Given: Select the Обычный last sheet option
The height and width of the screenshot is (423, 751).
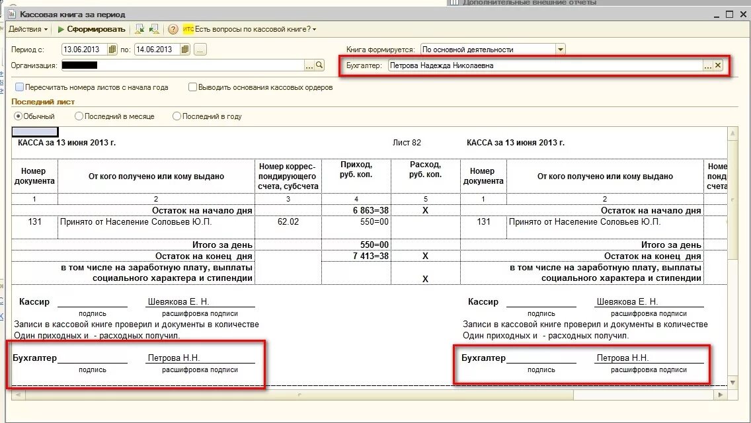Looking at the screenshot, I should [19, 116].
